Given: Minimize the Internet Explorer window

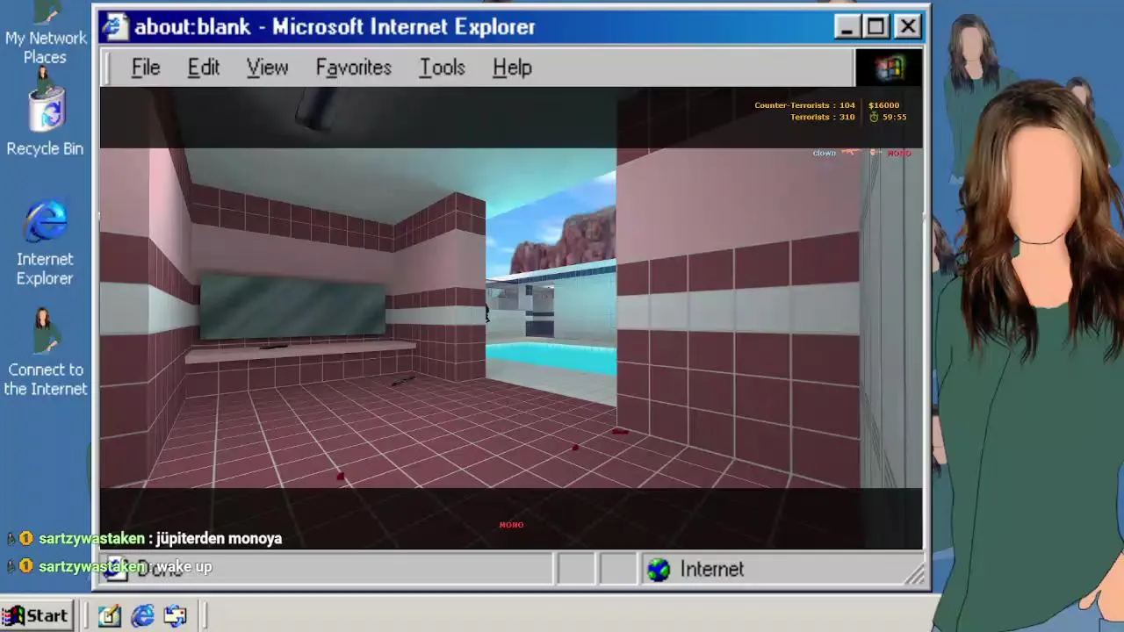Looking at the screenshot, I should click(x=847, y=27).
